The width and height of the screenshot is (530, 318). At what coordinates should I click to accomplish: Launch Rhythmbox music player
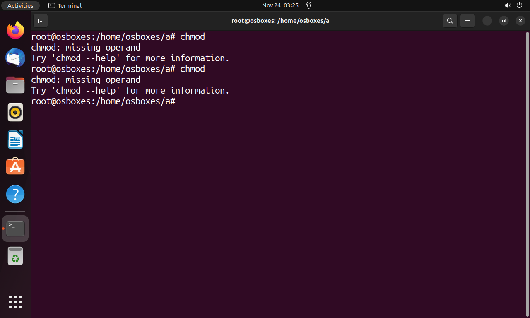click(15, 112)
